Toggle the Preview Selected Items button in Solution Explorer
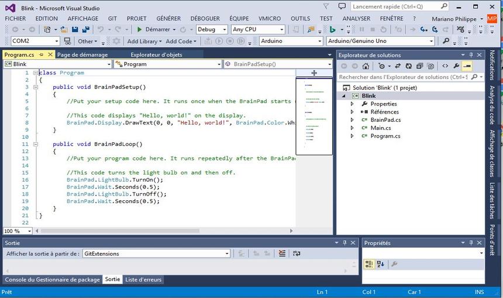The width and height of the screenshot is (503, 298). 467,66
